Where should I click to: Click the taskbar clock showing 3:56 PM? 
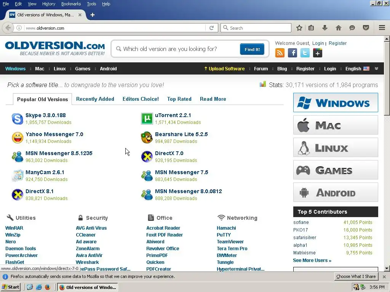click(377, 287)
